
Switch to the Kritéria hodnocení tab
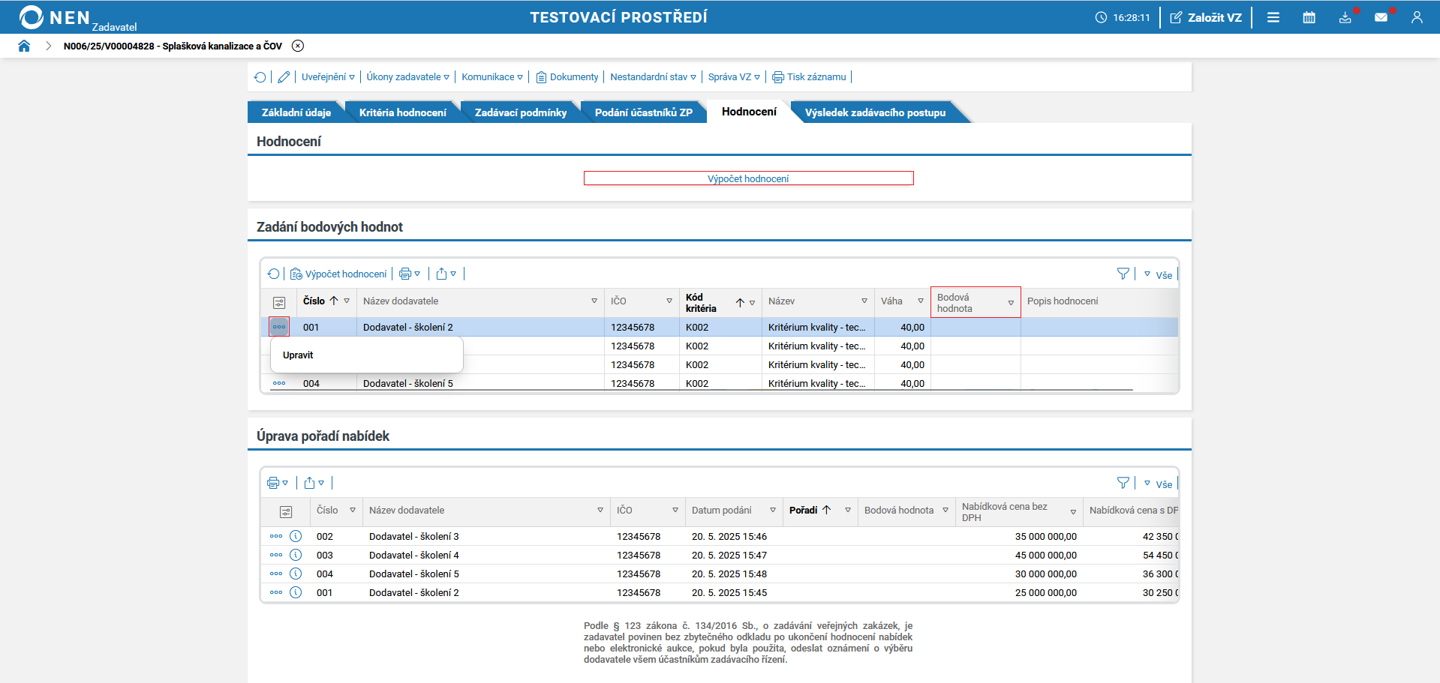pos(403,112)
